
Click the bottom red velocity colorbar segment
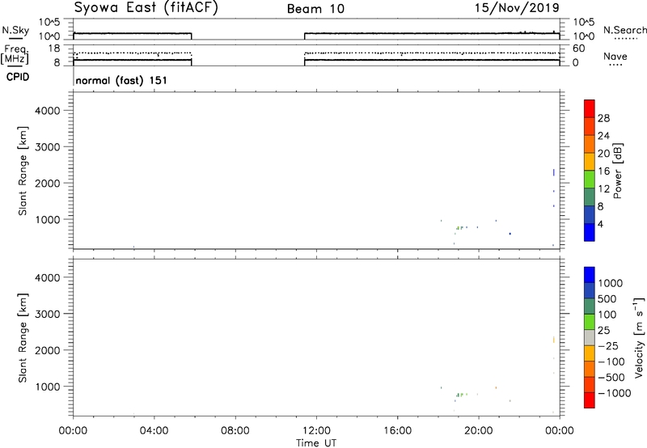[x=590, y=400]
